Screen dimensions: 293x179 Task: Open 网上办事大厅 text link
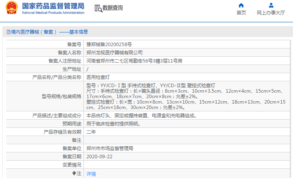coord(271,13)
